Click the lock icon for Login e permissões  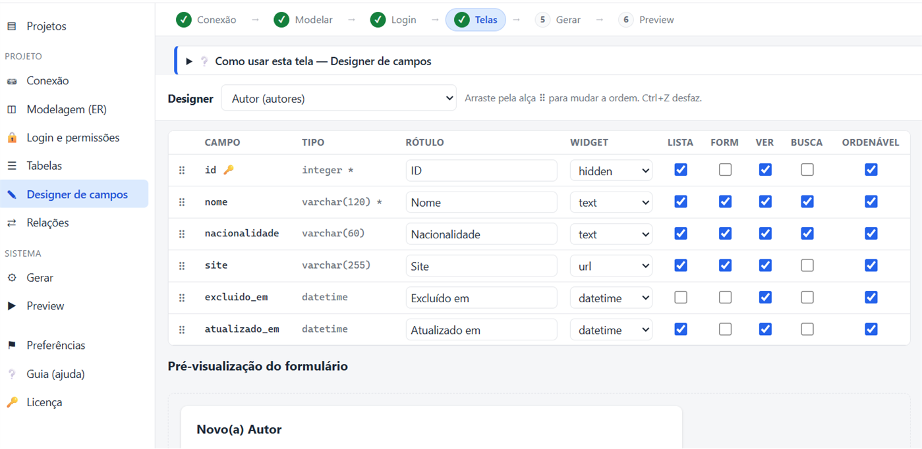tap(11, 138)
